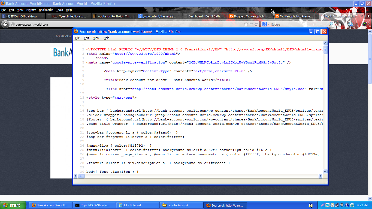Switch to Mr. Xenophobic Preview tab
372x209 pixels.
click(296, 16)
